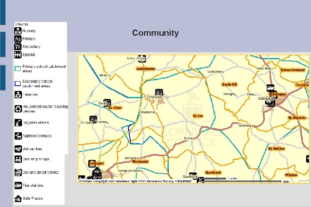
Task: Click the school marker at Darite
Action: coord(107,103)
